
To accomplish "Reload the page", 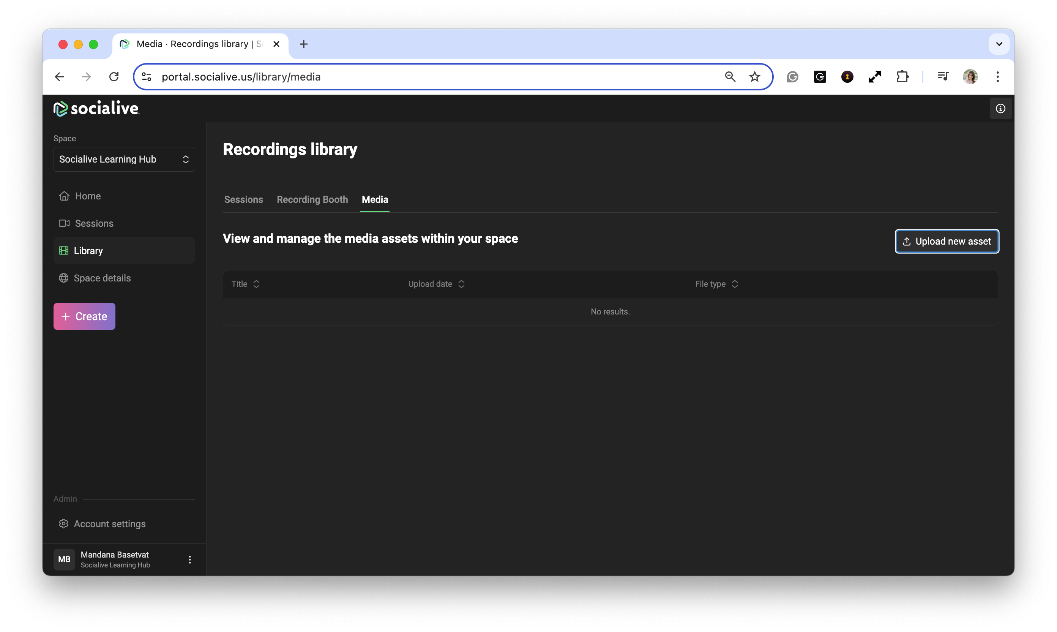I will point(114,77).
